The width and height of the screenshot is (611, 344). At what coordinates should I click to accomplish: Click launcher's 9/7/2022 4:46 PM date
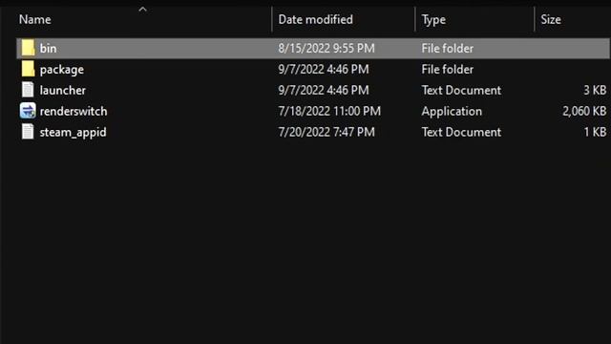[x=324, y=90]
